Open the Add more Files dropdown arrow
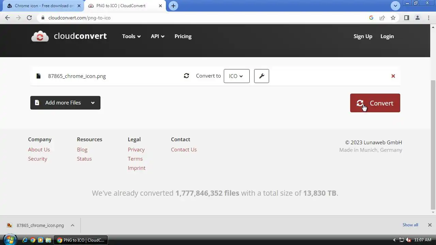 [x=93, y=103]
